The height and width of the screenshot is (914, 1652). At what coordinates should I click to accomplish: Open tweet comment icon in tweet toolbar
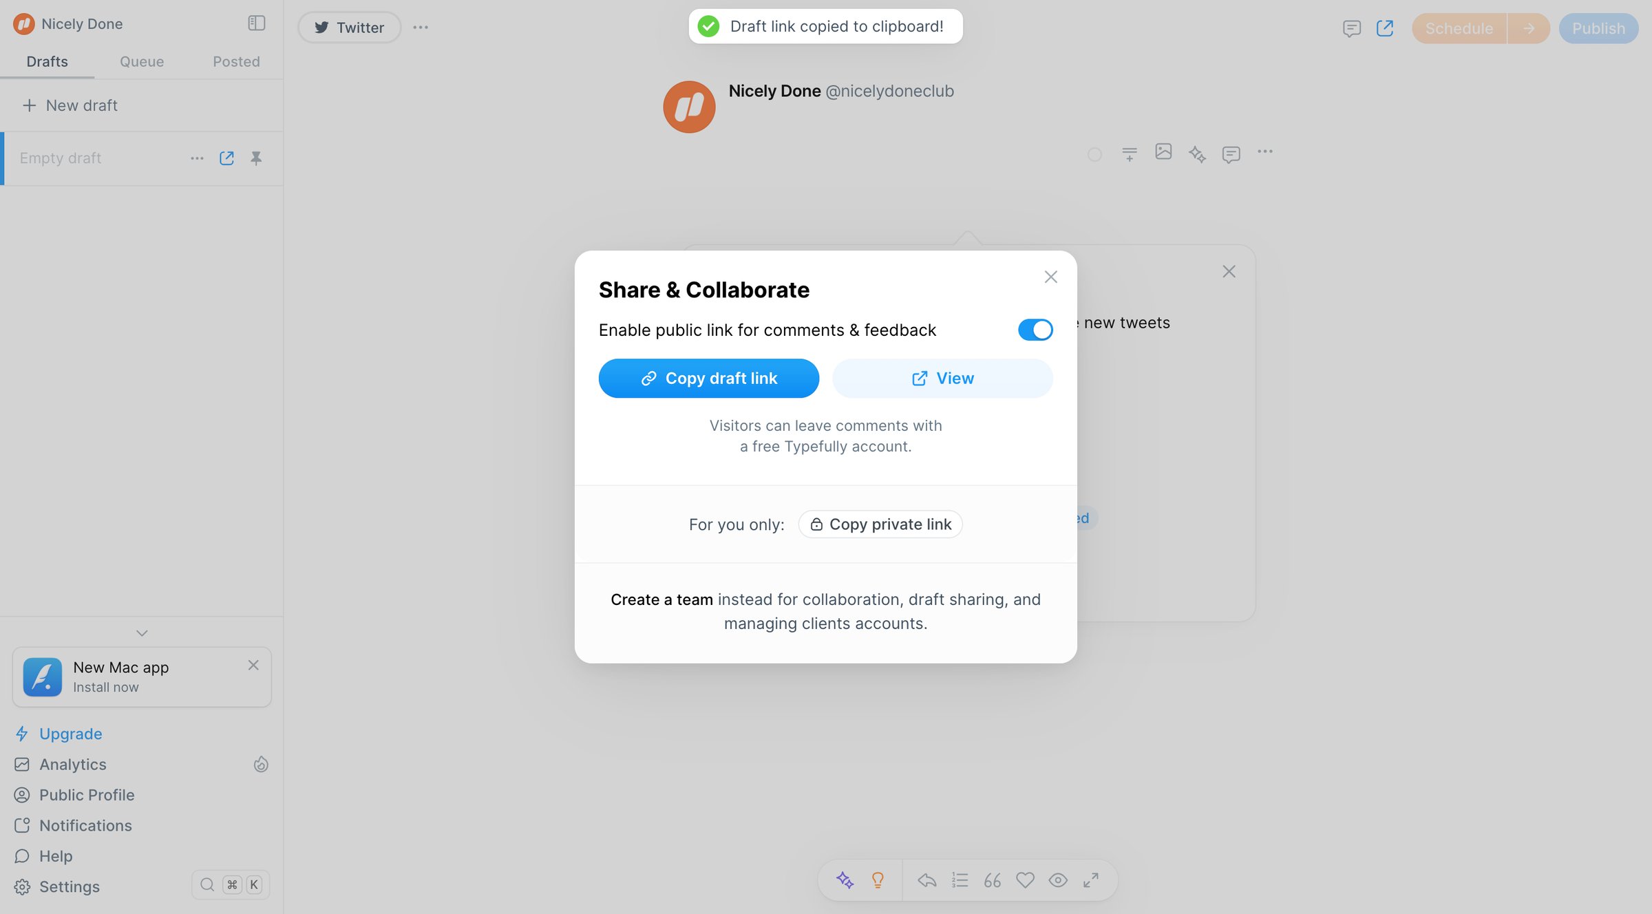point(1231,153)
